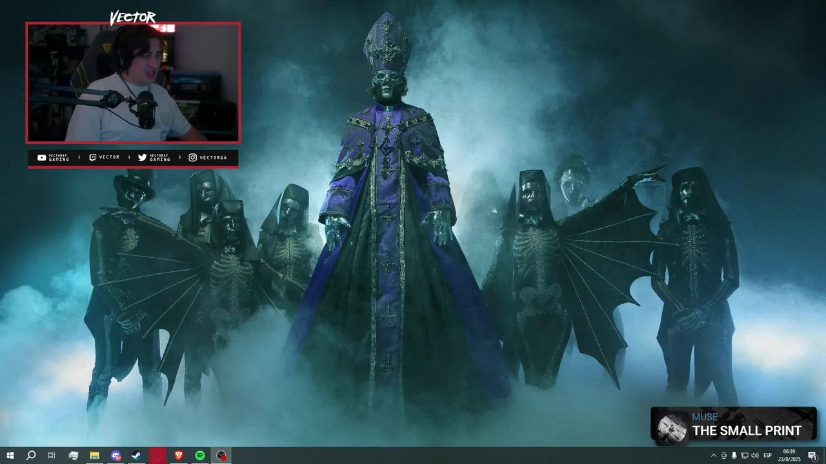Open clock showing 06:39
This screenshot has width=826, height=464.
click(789, 456)
